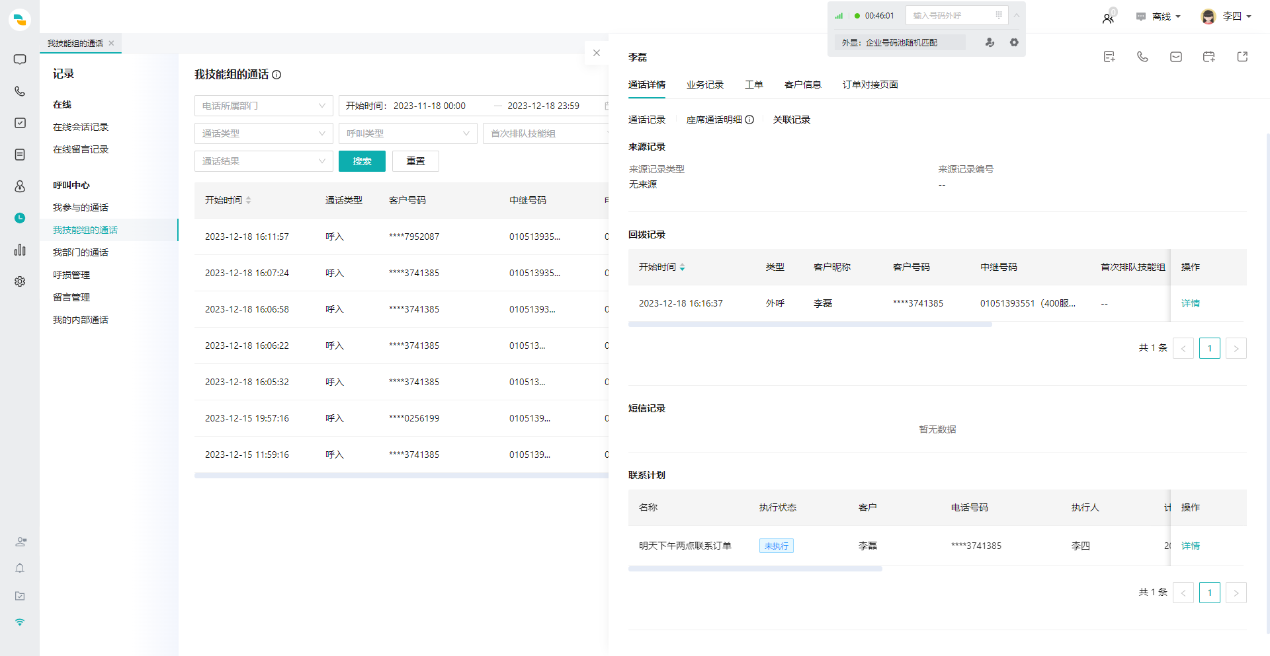Click the folder check icon in sidebar
This screenshot has width=1270, height=656.
coord(20,596)
